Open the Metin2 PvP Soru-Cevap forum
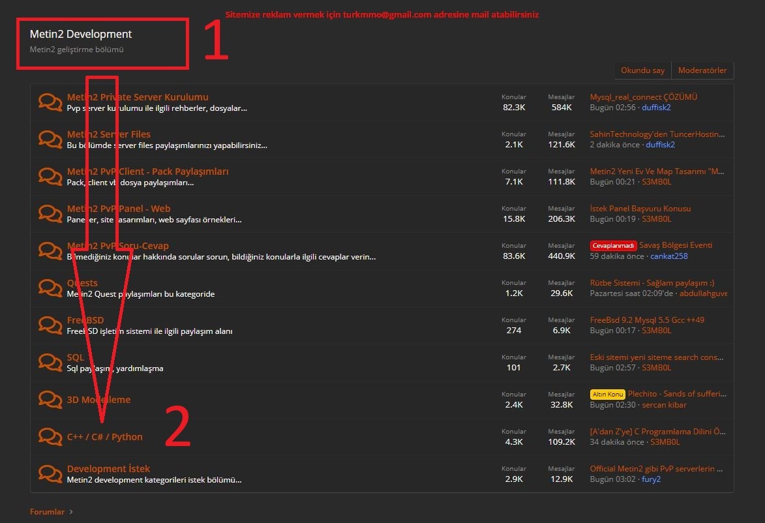The width and height of the screenshot is (765, 523). click(x=117, y=246)
